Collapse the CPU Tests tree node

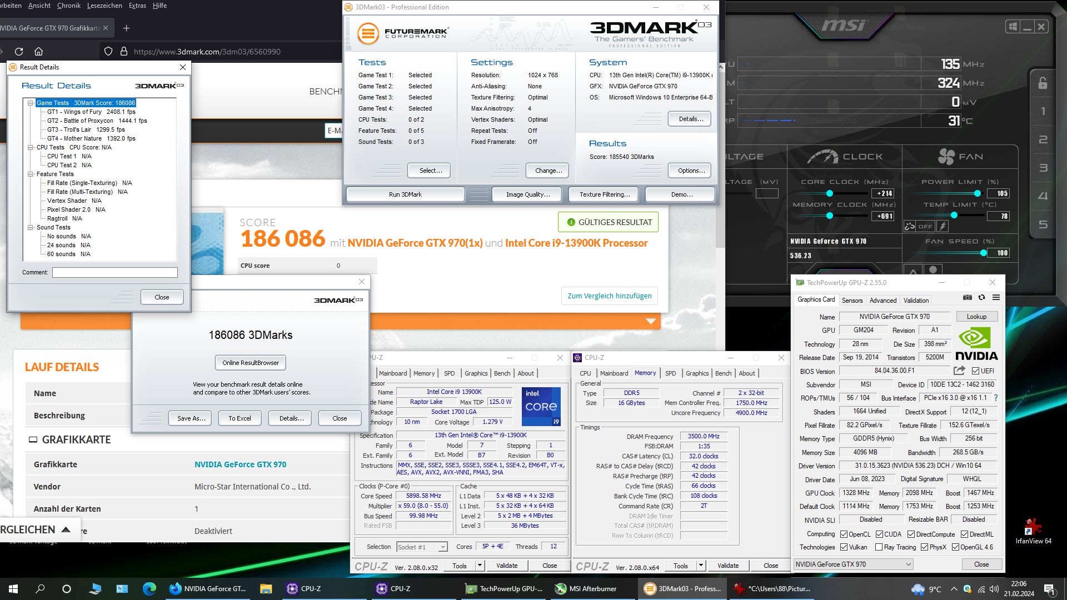click(x=31, y=147)
